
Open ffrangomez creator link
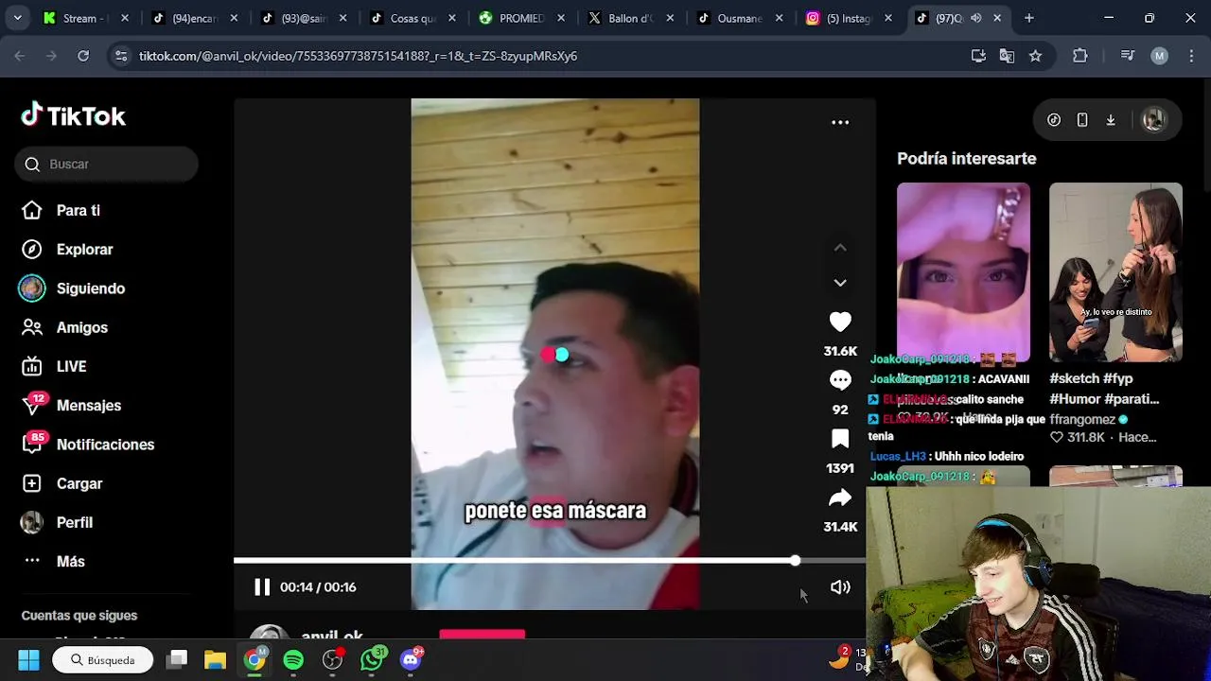1082,419
